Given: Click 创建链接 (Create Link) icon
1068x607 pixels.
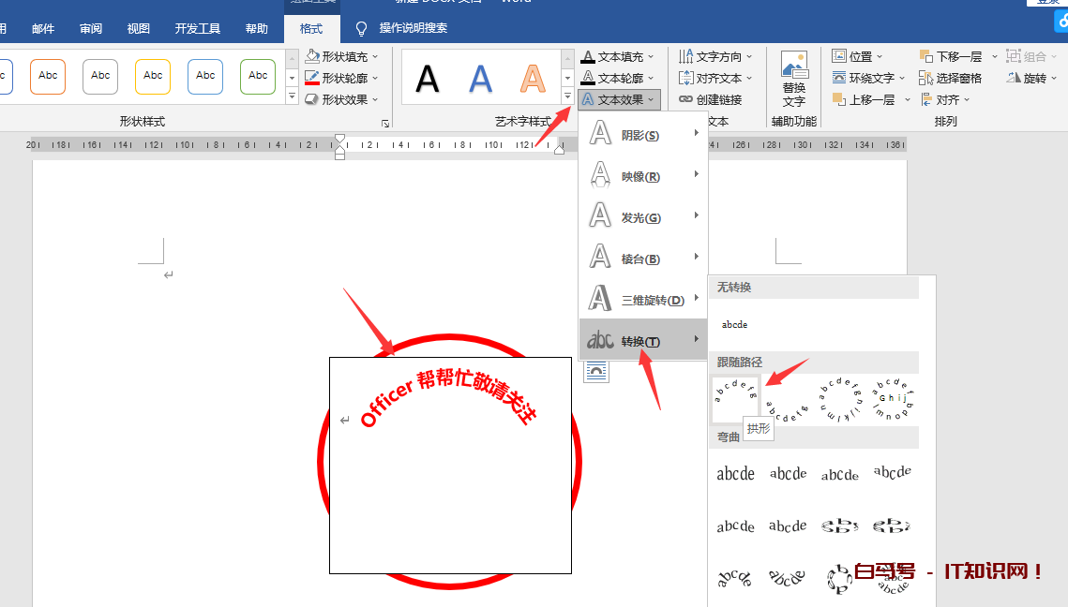Looking at the screenshot, I should click(x=710, y=99).
